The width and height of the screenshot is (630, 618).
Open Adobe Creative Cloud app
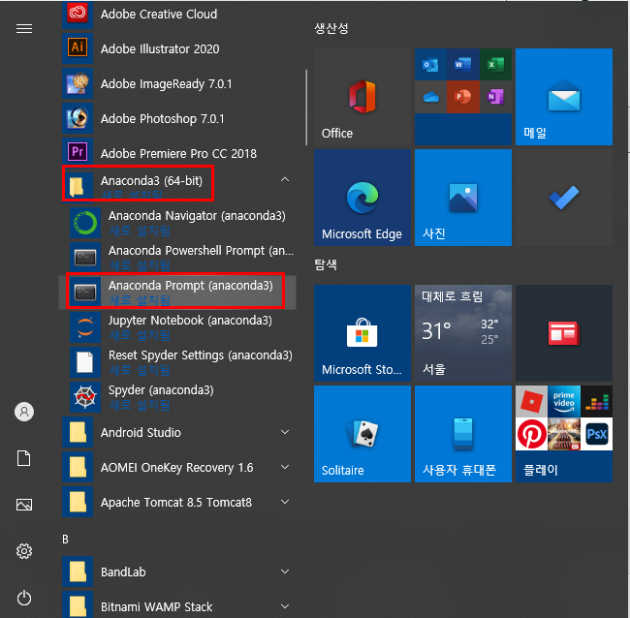click(x=179, y=15)
